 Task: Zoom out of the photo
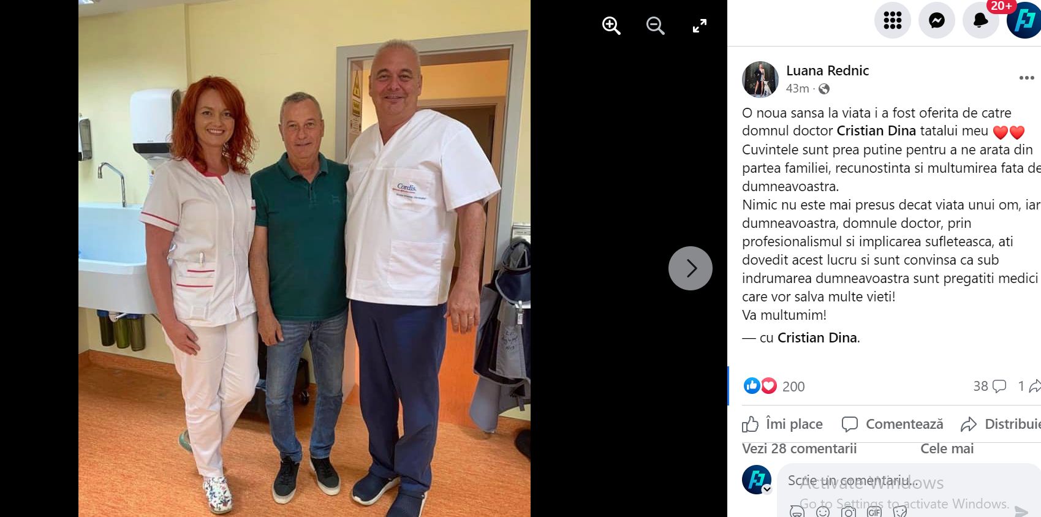[x=655, y=26]
